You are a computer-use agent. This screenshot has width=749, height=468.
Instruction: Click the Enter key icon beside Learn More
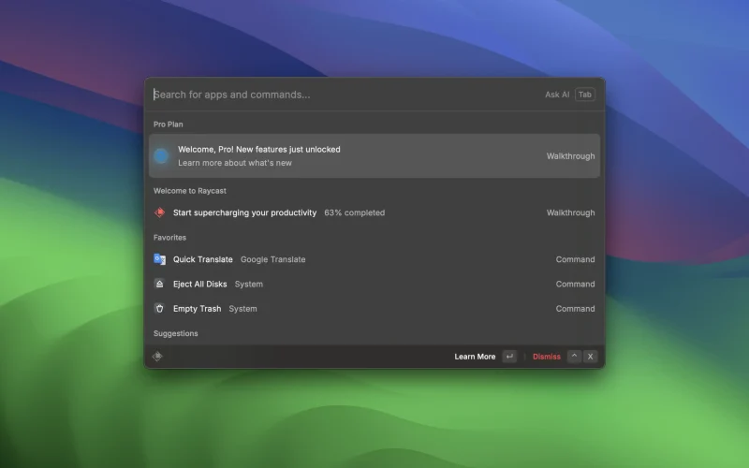(x=509, y=357)
